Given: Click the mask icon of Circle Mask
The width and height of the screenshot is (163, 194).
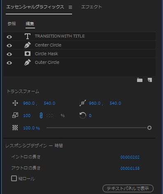Looking at the screenshot, I should pos(28,54).
